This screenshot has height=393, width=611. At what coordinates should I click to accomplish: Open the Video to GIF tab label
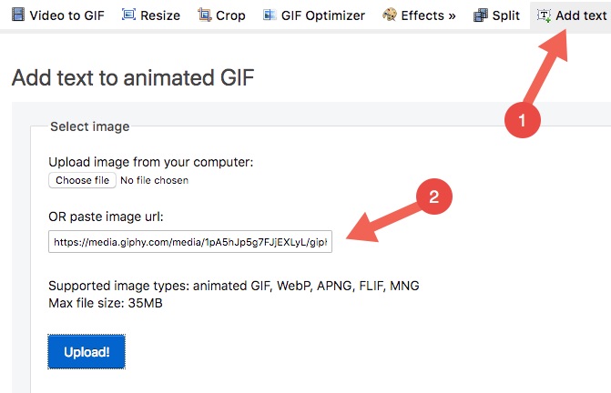click(x=67, y=15)
